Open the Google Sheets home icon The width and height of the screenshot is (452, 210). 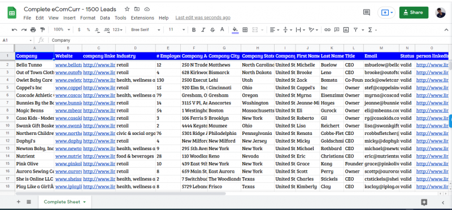12,12
